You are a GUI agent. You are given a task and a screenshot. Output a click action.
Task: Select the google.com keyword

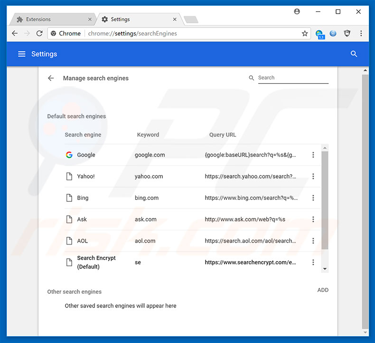click(150, 155)
